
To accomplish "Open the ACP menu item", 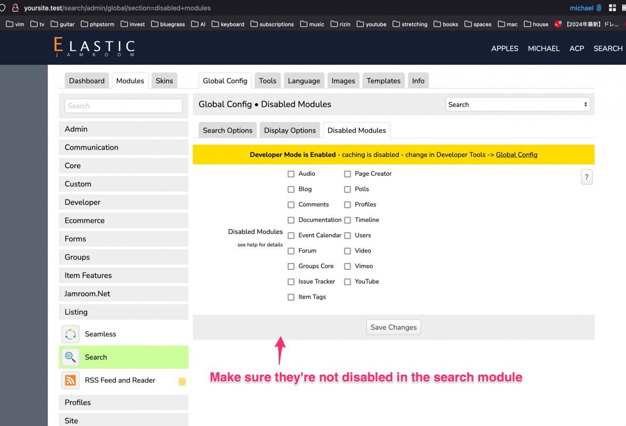I will click(x=577, y=48).
